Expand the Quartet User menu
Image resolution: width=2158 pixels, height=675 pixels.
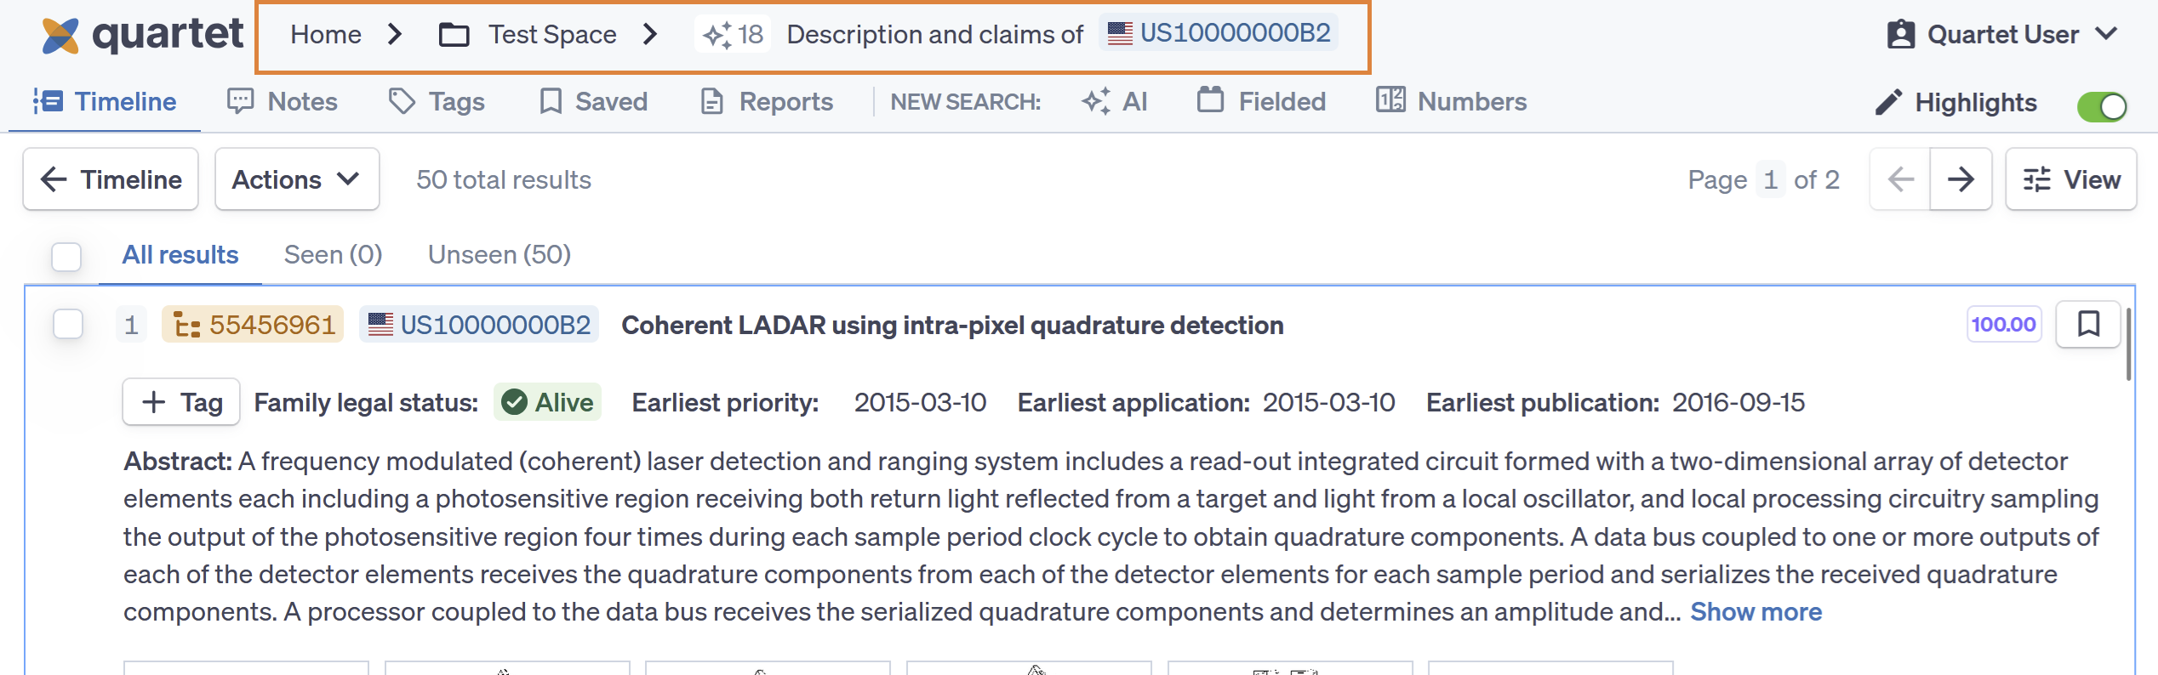[x=2001, y=35]
